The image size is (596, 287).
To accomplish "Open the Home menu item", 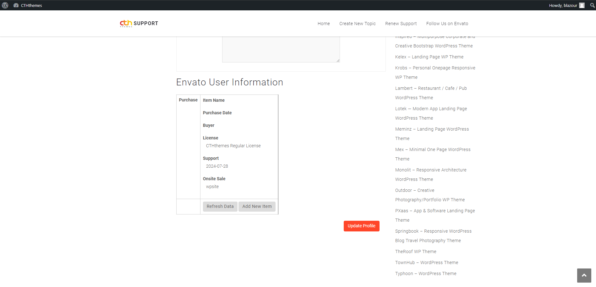I will [x=324, y=24].
